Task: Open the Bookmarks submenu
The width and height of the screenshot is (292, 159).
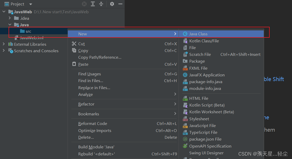Action: click(x=123, y=114)
